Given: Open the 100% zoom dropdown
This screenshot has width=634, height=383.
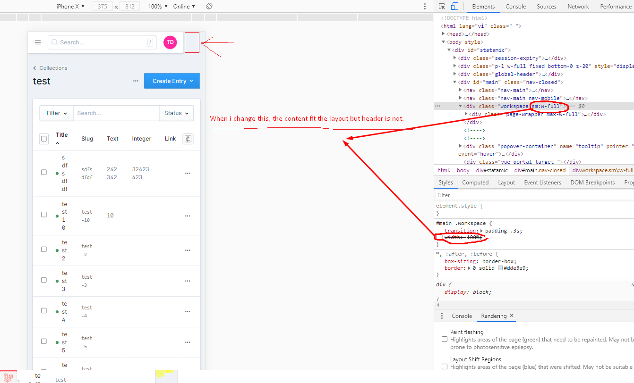Looking at the screenshot, I should coord(158,7).
